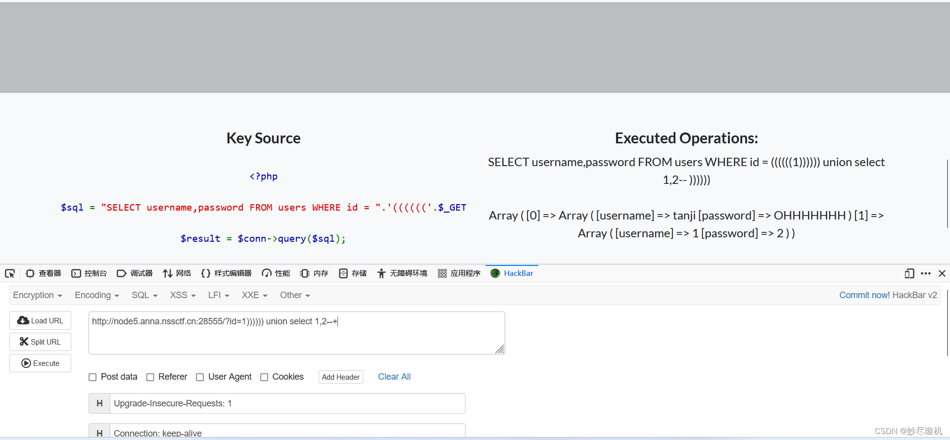Edit the Connection keep-alive header field
950x440 pixels.
[287, 431]
